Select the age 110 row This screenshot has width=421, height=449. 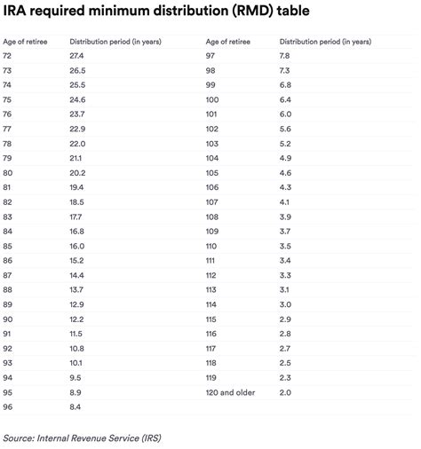(309, 247)
